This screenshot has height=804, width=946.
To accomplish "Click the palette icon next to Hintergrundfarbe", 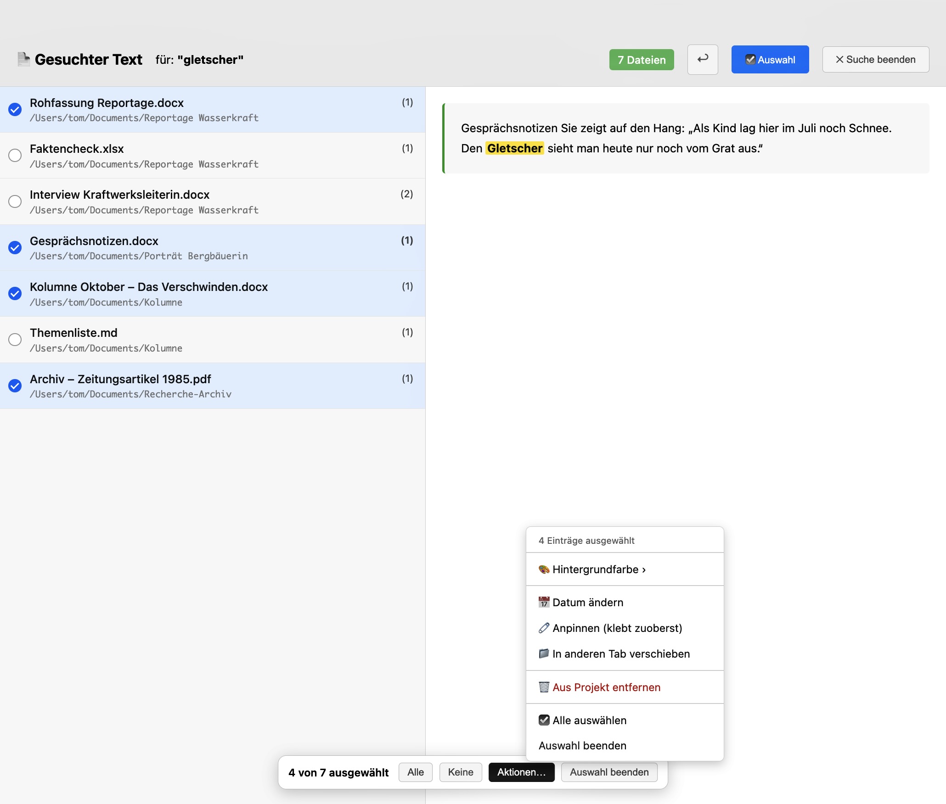I will tap(544, 569).
